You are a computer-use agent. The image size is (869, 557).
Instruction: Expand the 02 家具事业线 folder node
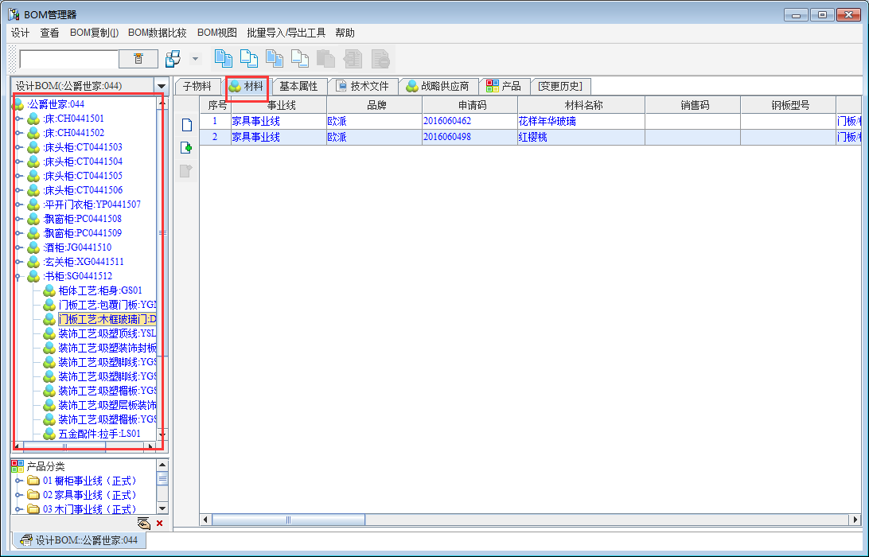click(x=18, y=495)
